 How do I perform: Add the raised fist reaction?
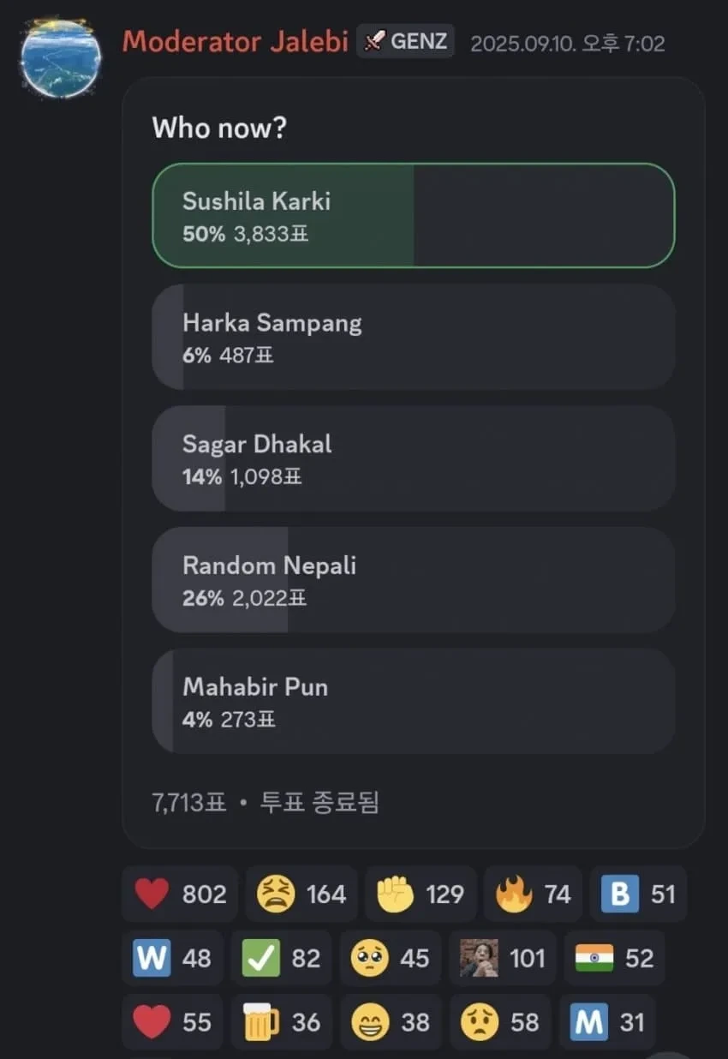(x=420, y=894)
